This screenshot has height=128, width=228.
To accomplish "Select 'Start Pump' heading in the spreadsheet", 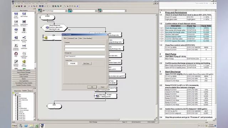I will pos(171,54).
